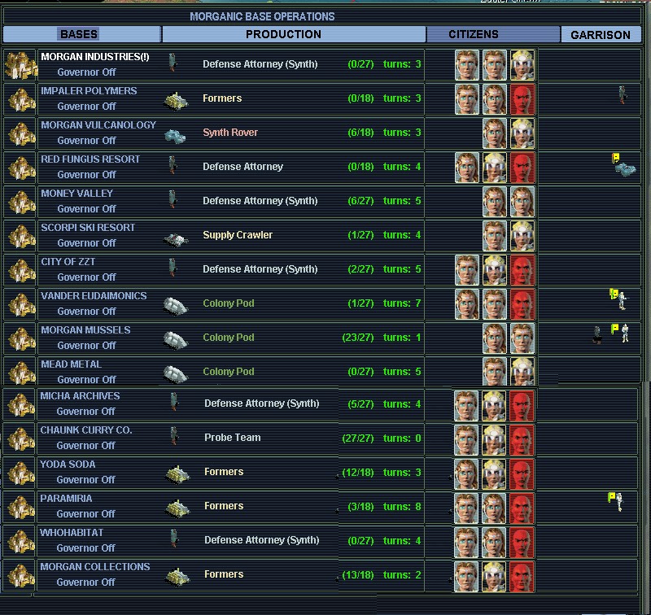Click the Colony Pod icon for Mead Metal

coord(175,373)
